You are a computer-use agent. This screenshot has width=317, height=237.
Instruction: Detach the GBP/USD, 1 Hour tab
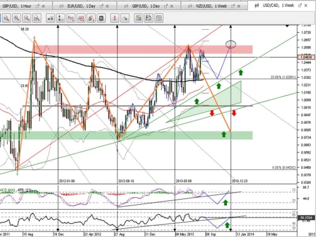click(37, 6)
